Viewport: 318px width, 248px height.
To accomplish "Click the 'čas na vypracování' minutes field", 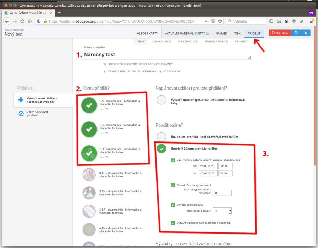I will coord(223,193).
